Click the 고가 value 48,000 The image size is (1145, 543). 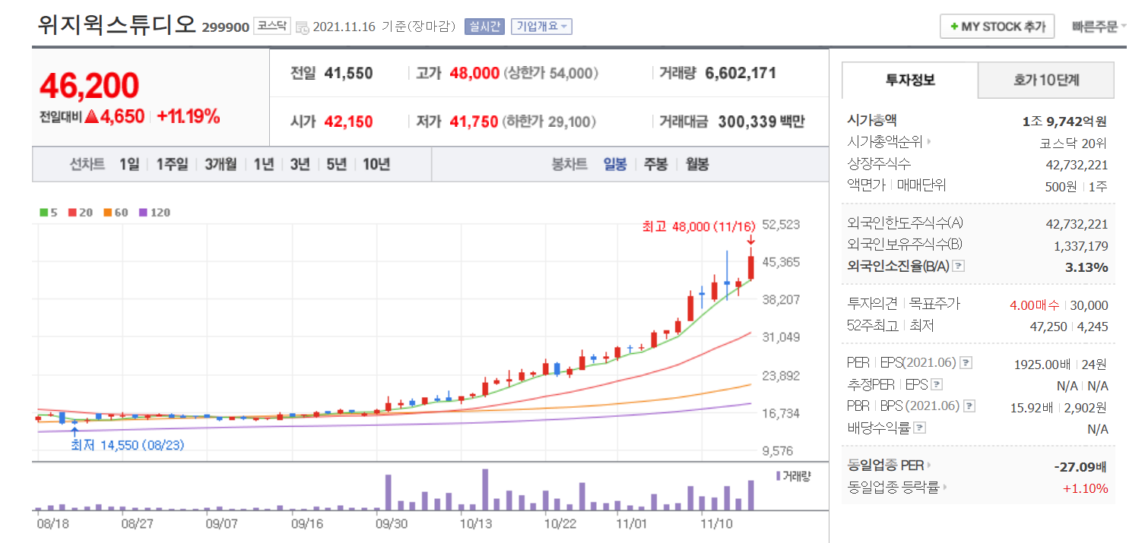pos(474,74)
